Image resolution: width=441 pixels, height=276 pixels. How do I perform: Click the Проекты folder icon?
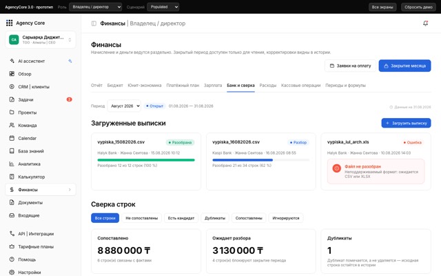[x=12, y=112]
